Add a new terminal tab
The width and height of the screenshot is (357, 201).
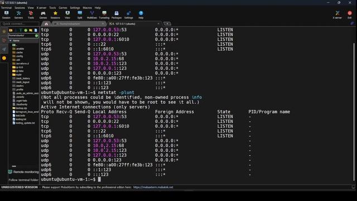167,23
